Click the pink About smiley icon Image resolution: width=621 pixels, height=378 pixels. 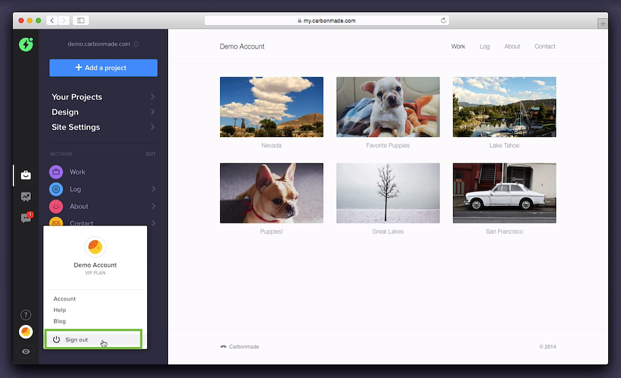point(56,207)
